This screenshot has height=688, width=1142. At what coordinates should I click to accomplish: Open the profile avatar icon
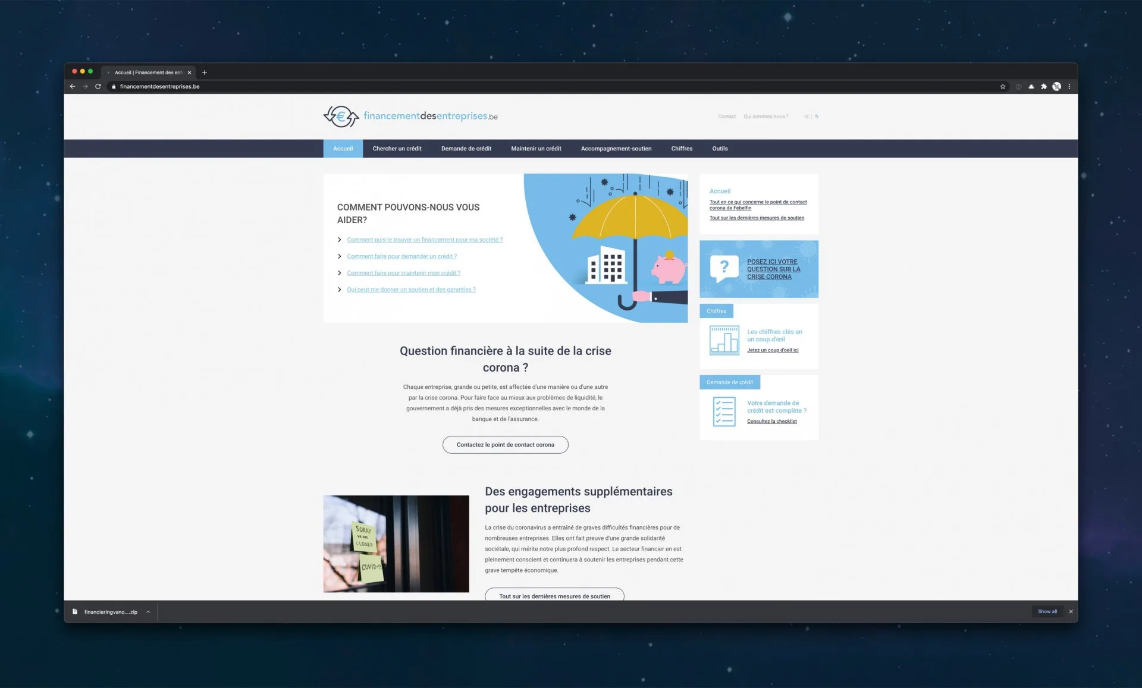click(x=1056, y=86)
